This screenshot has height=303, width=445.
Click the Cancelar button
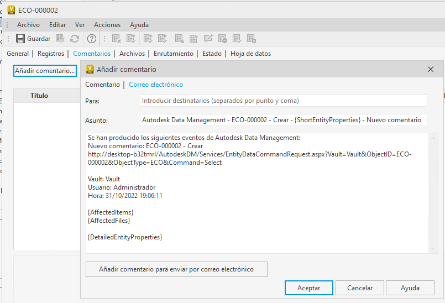point(360,288)
